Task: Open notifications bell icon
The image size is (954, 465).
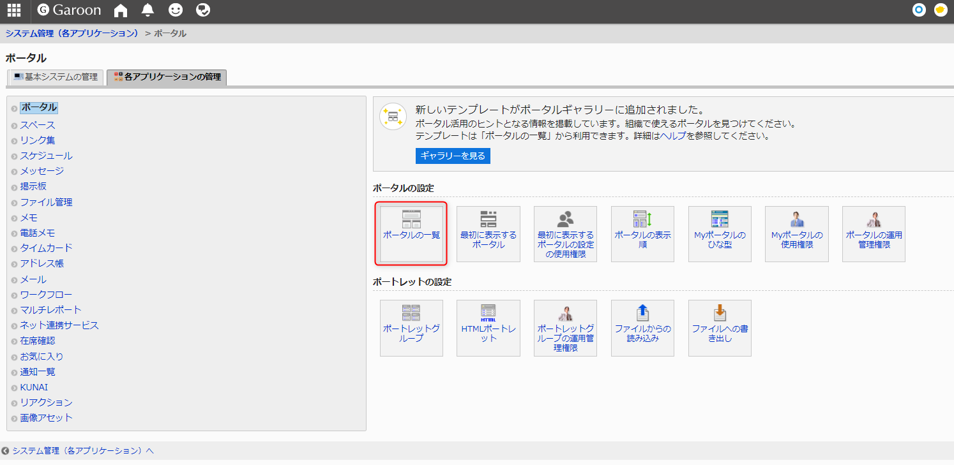Action: click(x=148, y=10)
